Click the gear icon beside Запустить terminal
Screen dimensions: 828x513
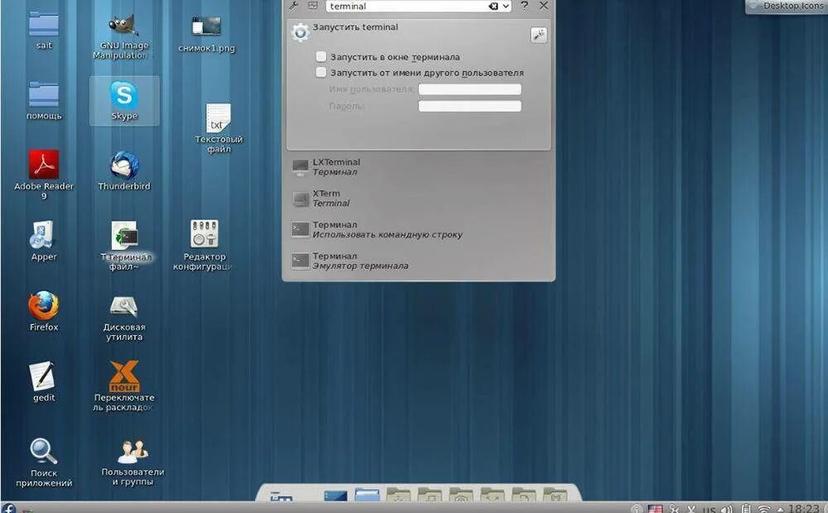[x=301, y=32]
